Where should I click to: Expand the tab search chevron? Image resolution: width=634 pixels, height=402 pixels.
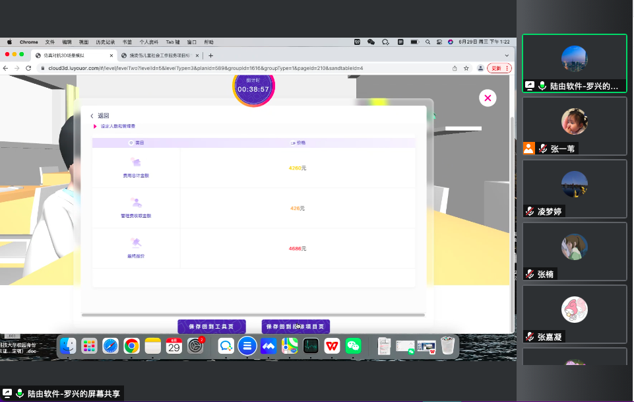coord(507,55)
